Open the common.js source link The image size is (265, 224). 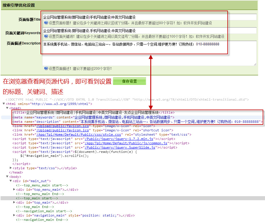(126, 143)
